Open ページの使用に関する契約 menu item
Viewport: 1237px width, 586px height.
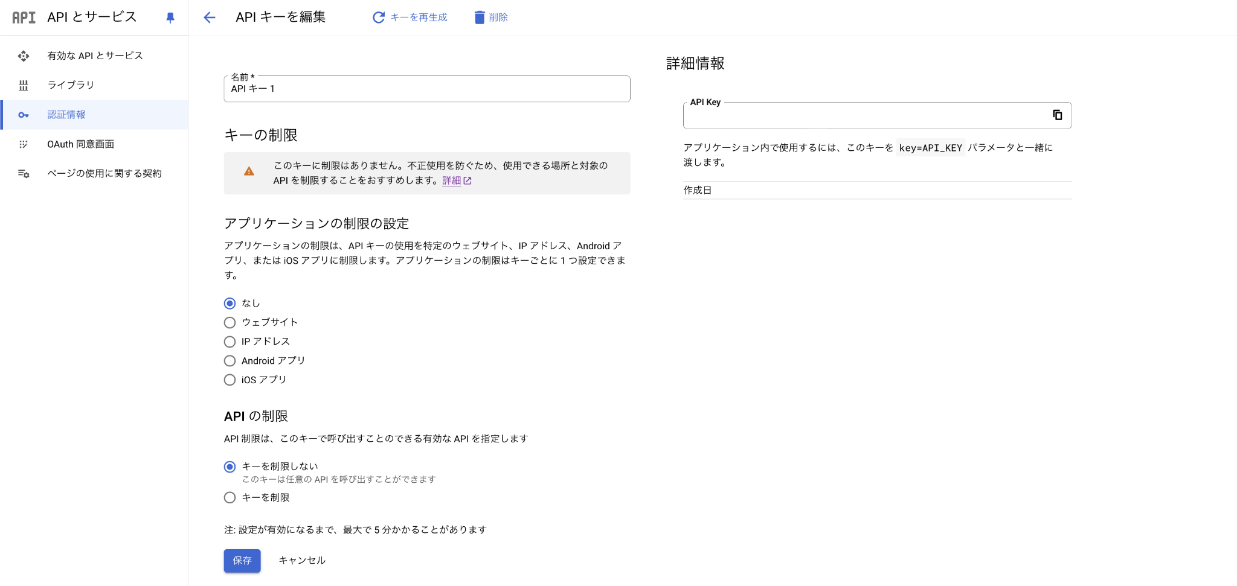(95, 174)
